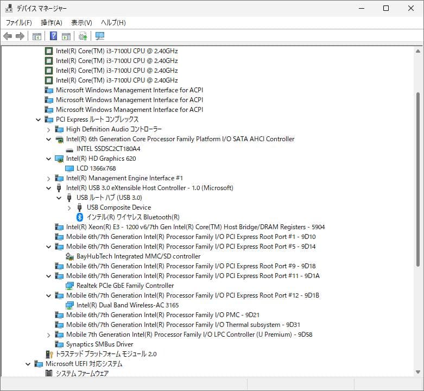Click the network icon of Intel(R) Dual Band Wireless-AC 3165
This screenshot has height=391, width=424.
click(x=69, y=305)
